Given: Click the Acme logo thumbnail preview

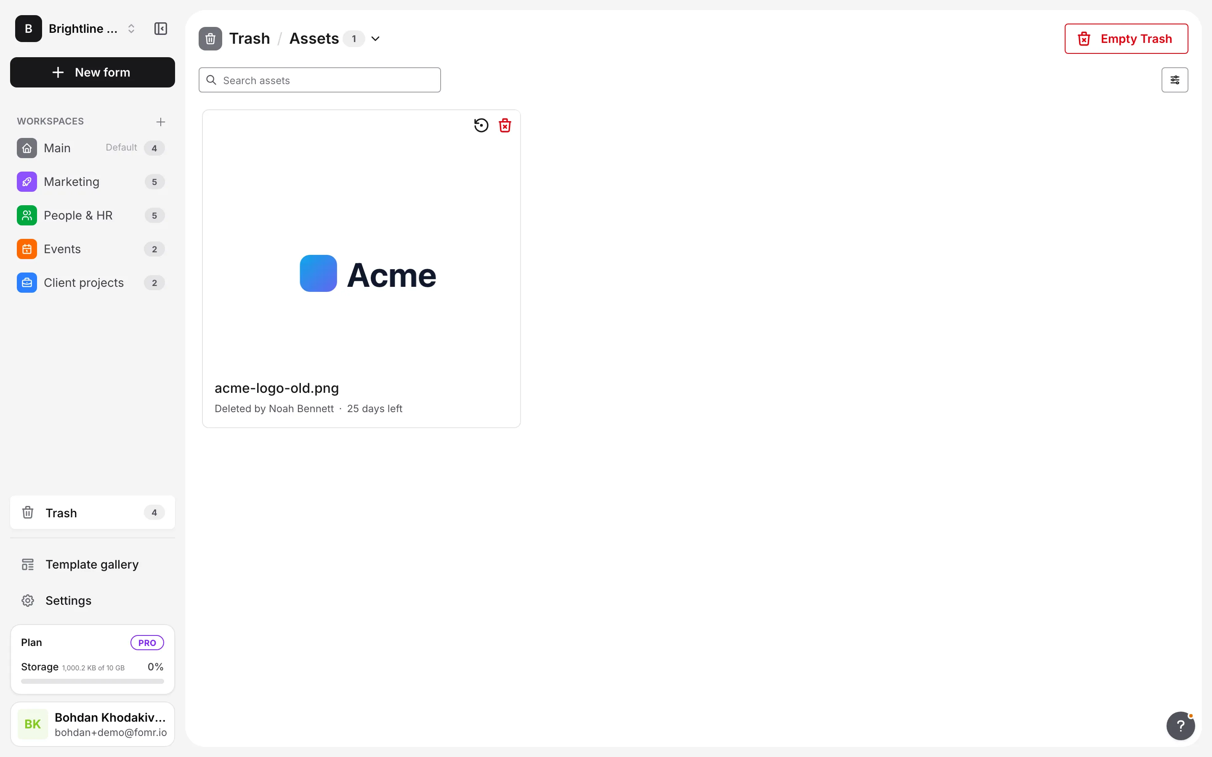Looking at the screenshot, I should (368, 274).
